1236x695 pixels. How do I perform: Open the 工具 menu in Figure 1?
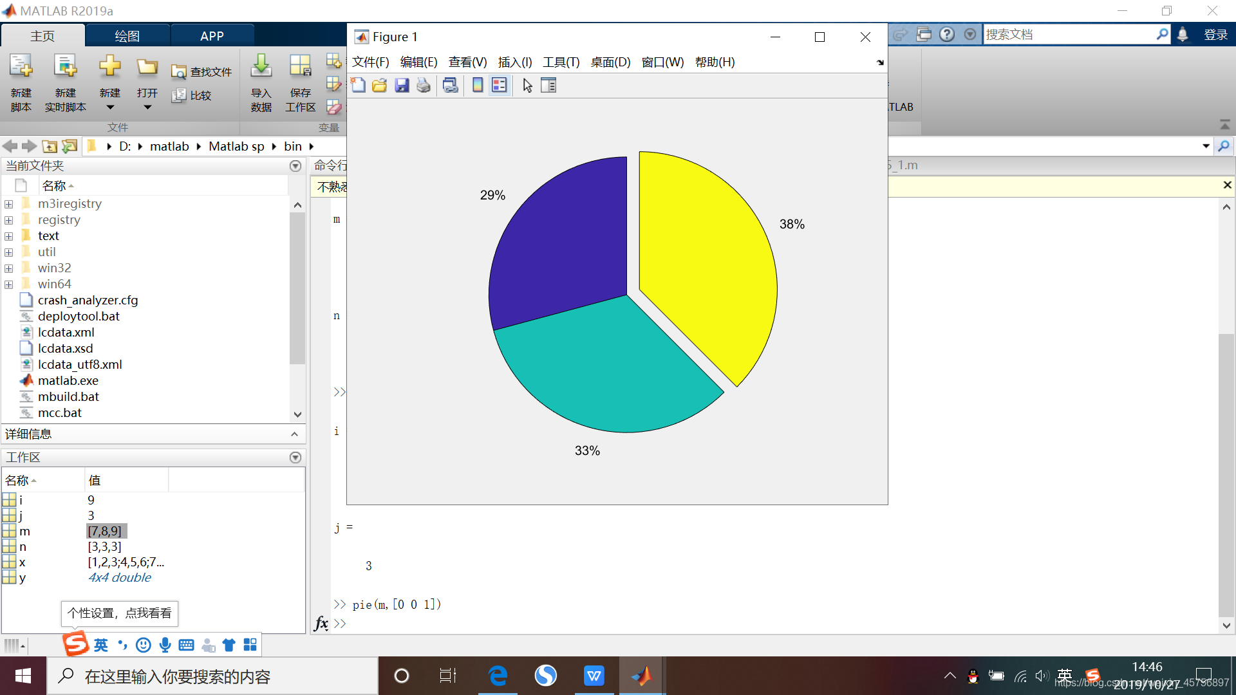(x=561, y=62)
